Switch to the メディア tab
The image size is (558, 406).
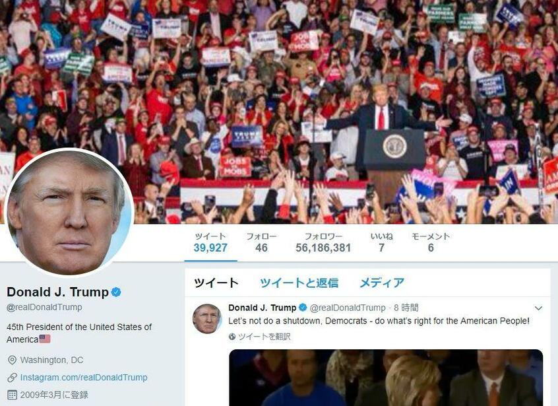pyautogui.click(x=382, y=283)
